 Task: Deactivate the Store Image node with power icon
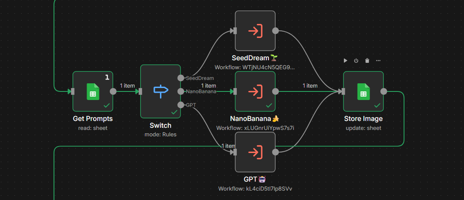pos(356,61)
